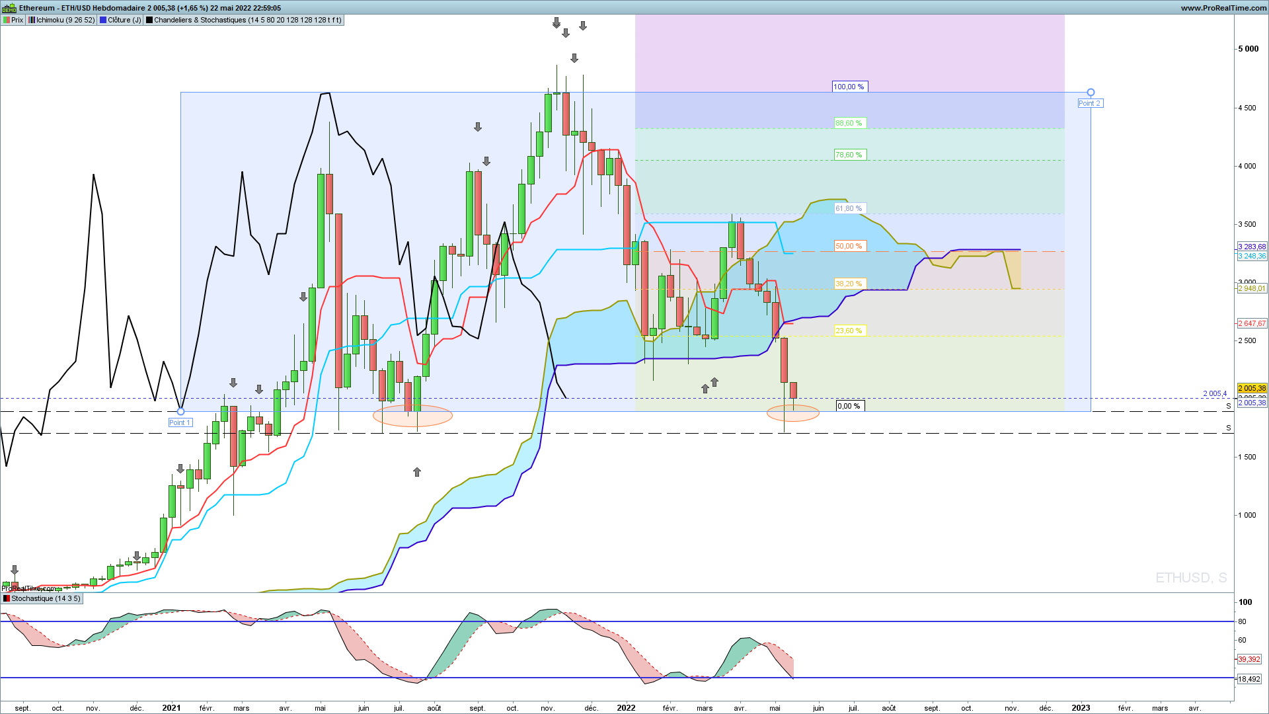Select the 88,60 % Fibonacci level label

point(849,123)
